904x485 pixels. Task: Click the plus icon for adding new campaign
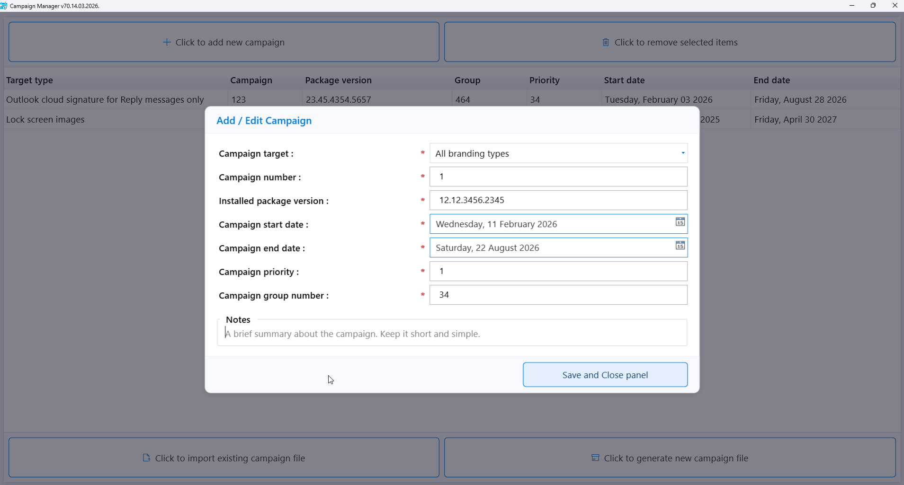[167, 43]
